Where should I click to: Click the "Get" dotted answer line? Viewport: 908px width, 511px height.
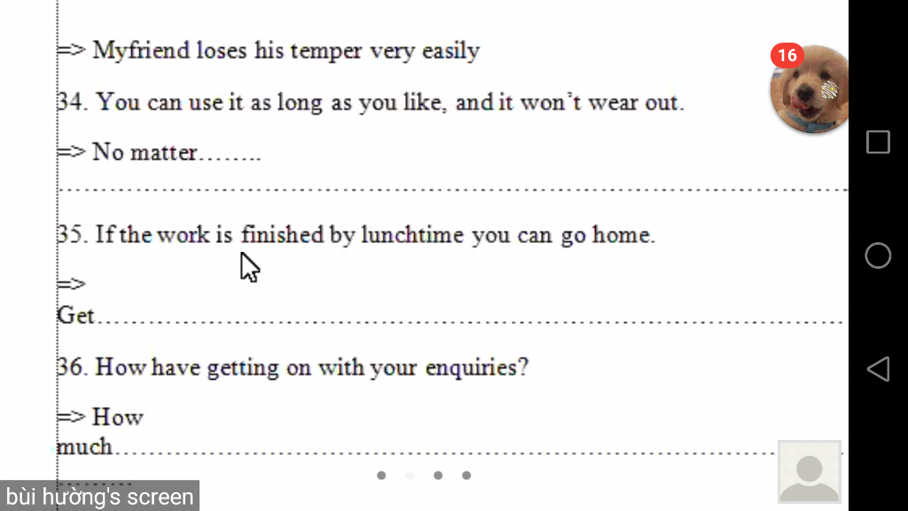coord(450,316)
